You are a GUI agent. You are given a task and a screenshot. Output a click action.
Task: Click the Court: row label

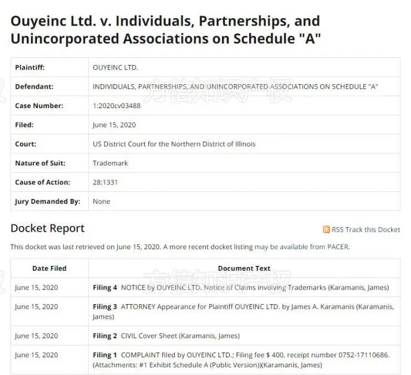pyautogui.click(x=26, y=144)
